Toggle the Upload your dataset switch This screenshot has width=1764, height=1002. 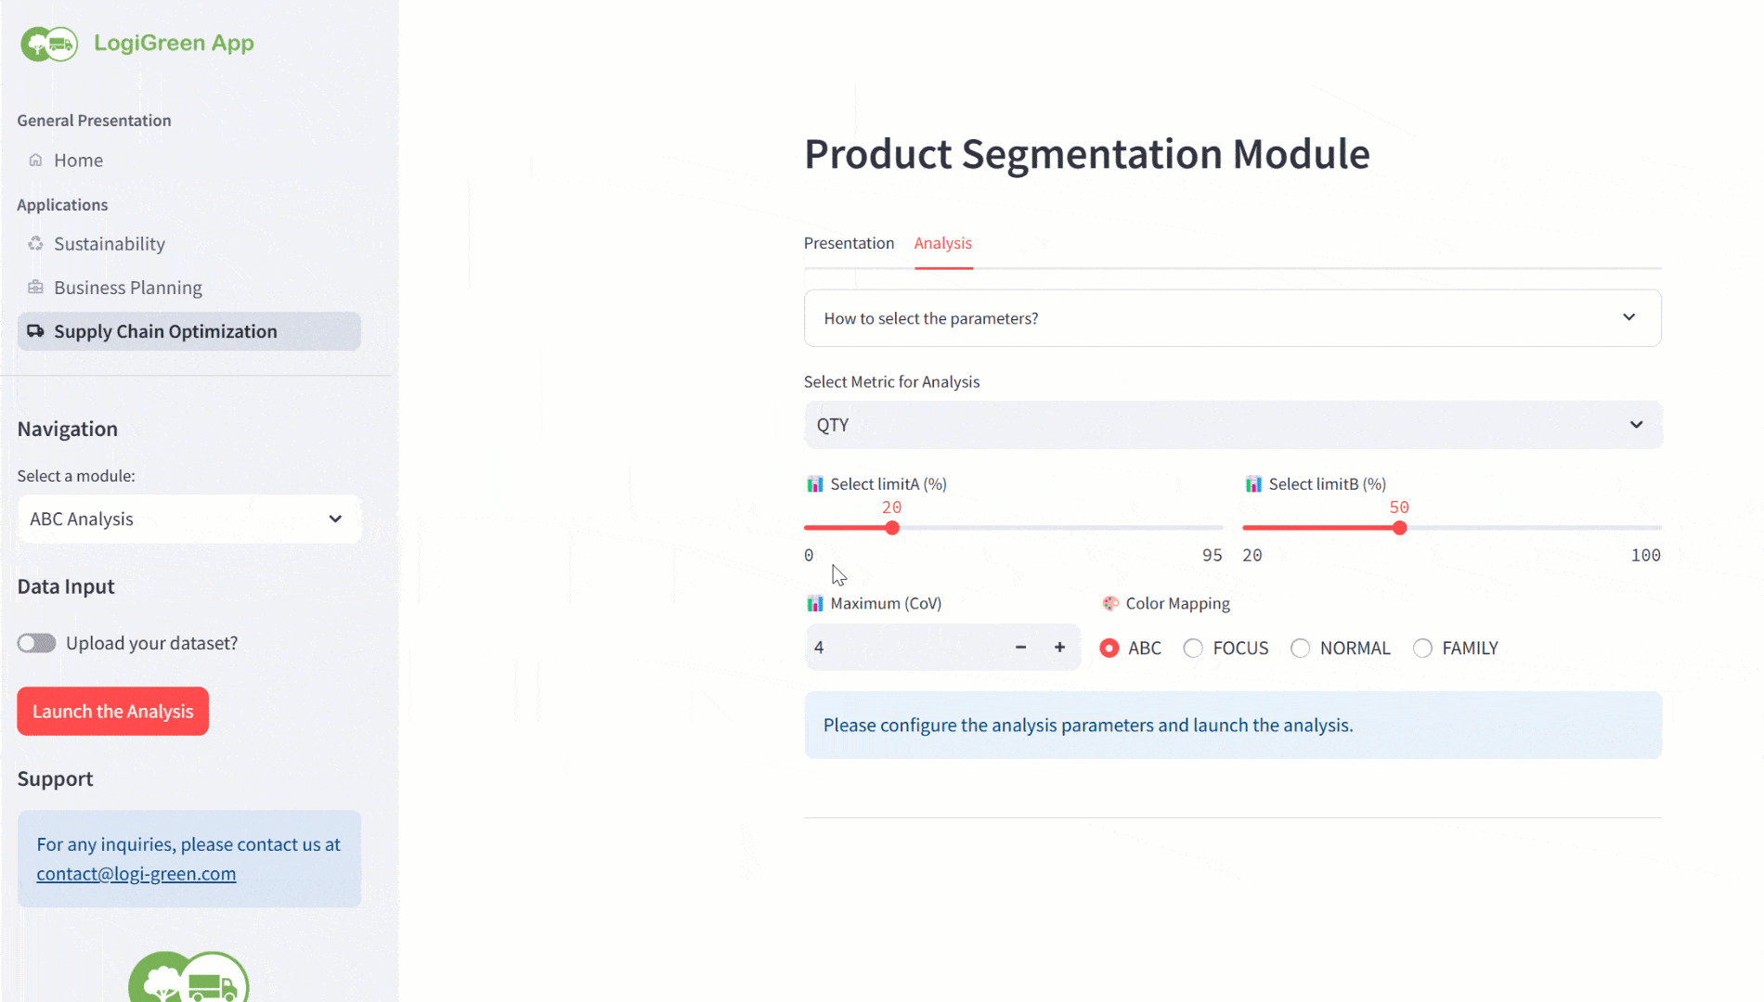coord(36,643)
